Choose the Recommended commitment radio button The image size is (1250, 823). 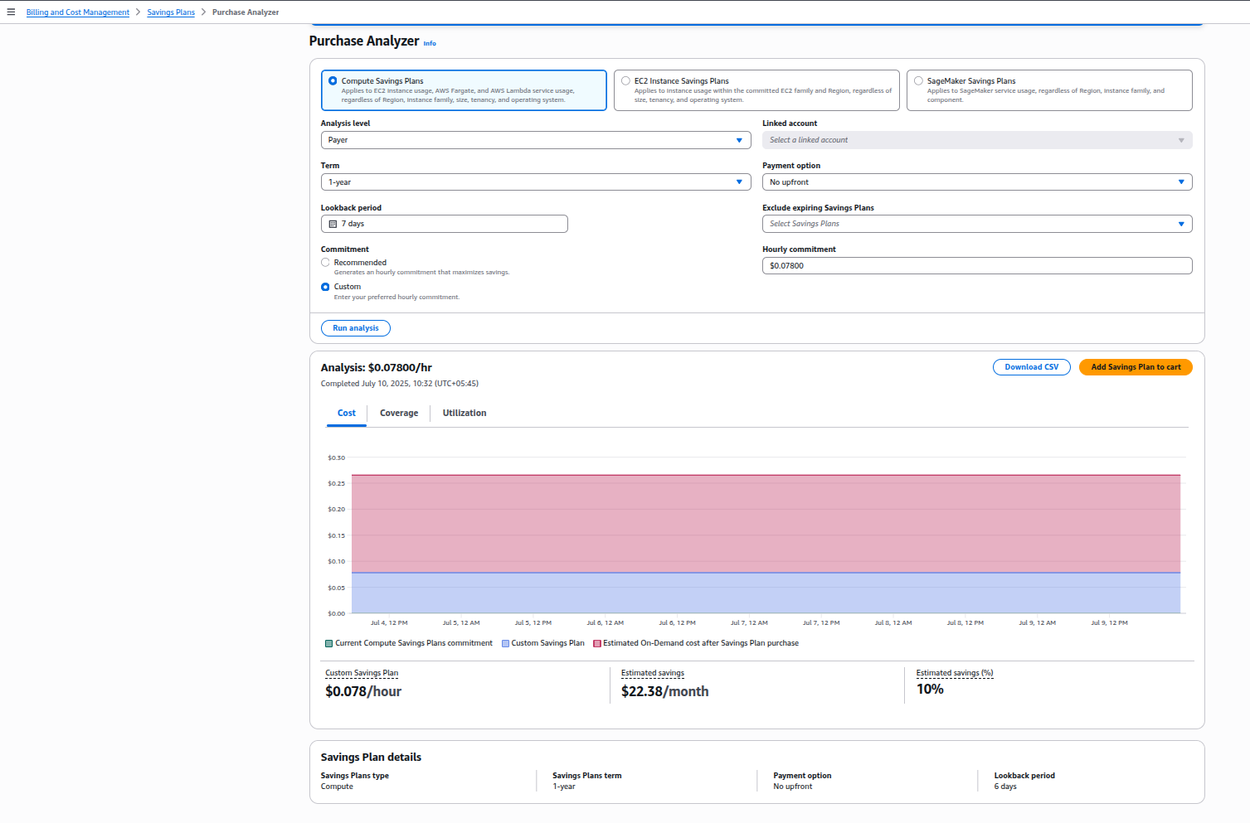tap(325, 263)
